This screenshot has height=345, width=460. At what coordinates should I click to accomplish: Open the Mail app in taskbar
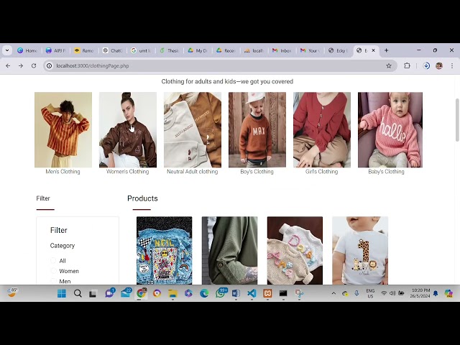click(126, 293)
